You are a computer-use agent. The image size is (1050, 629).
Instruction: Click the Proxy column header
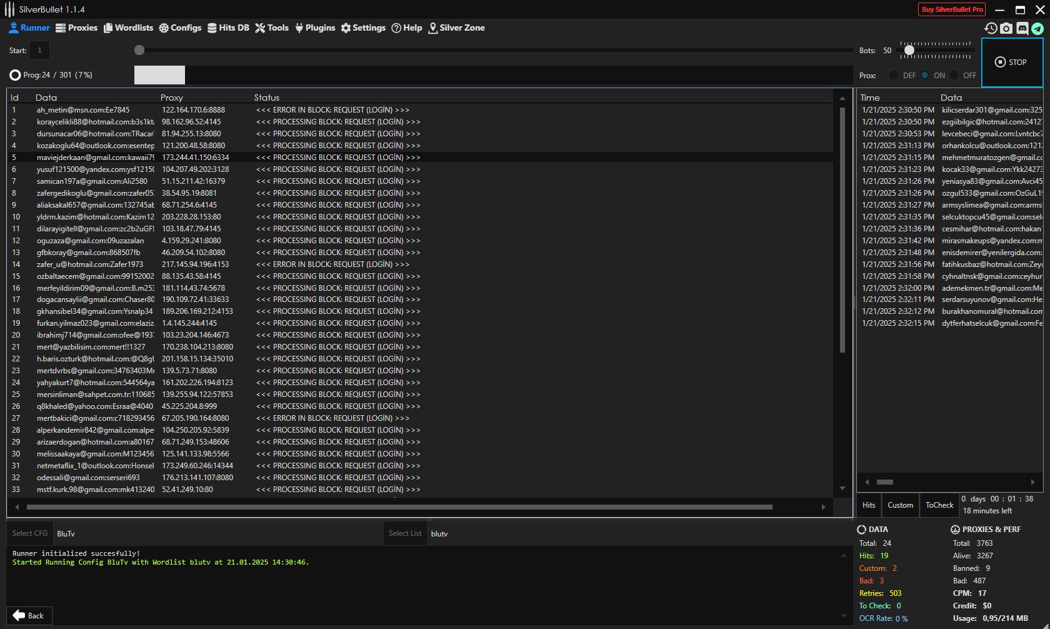click(171, 98)
